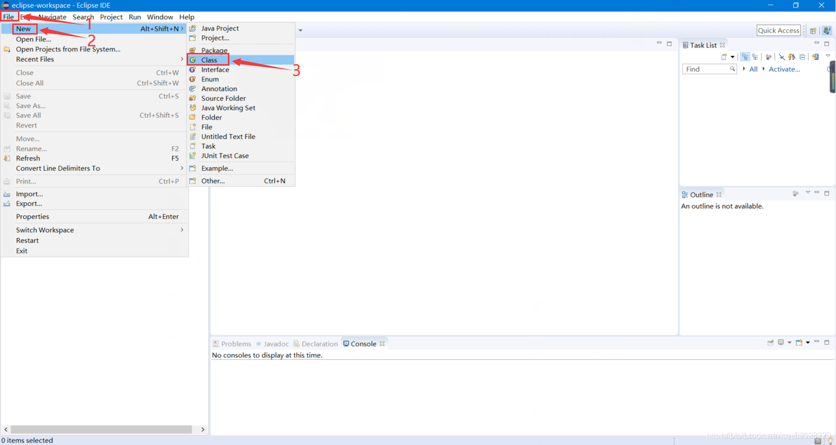Open the Outline view menu triangle
Screen dimensions: 836x445
[x=808, y=192]
